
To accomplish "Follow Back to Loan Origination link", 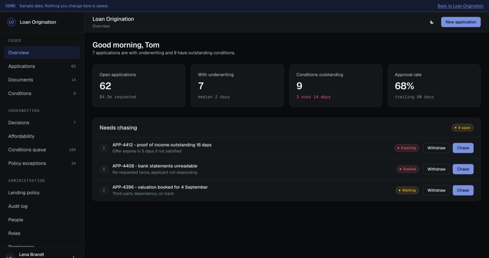I will coord(460,6).
